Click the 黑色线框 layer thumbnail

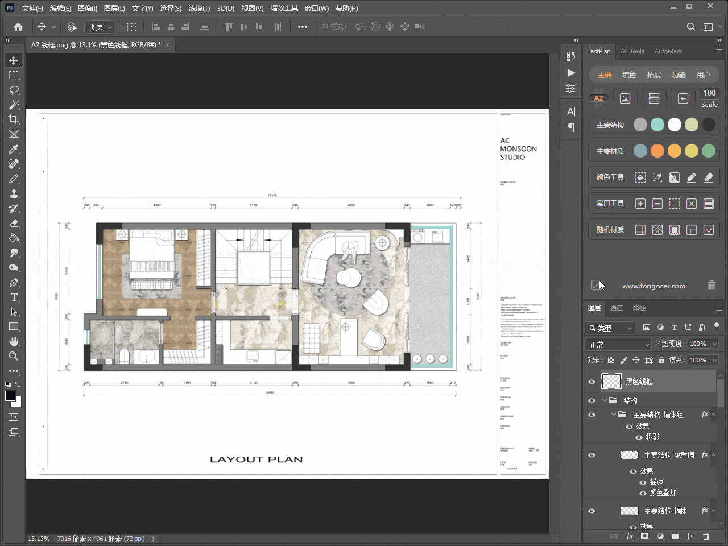pos(611,382)
